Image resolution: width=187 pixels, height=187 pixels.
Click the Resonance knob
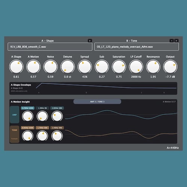153,67
